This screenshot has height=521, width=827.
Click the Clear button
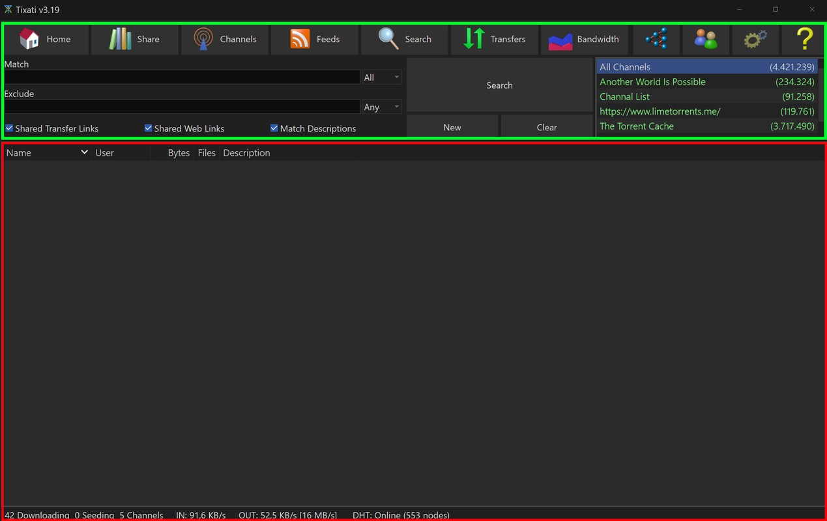click(x=547, y=128)
